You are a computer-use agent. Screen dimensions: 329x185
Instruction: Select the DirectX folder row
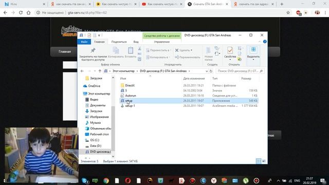189,85
